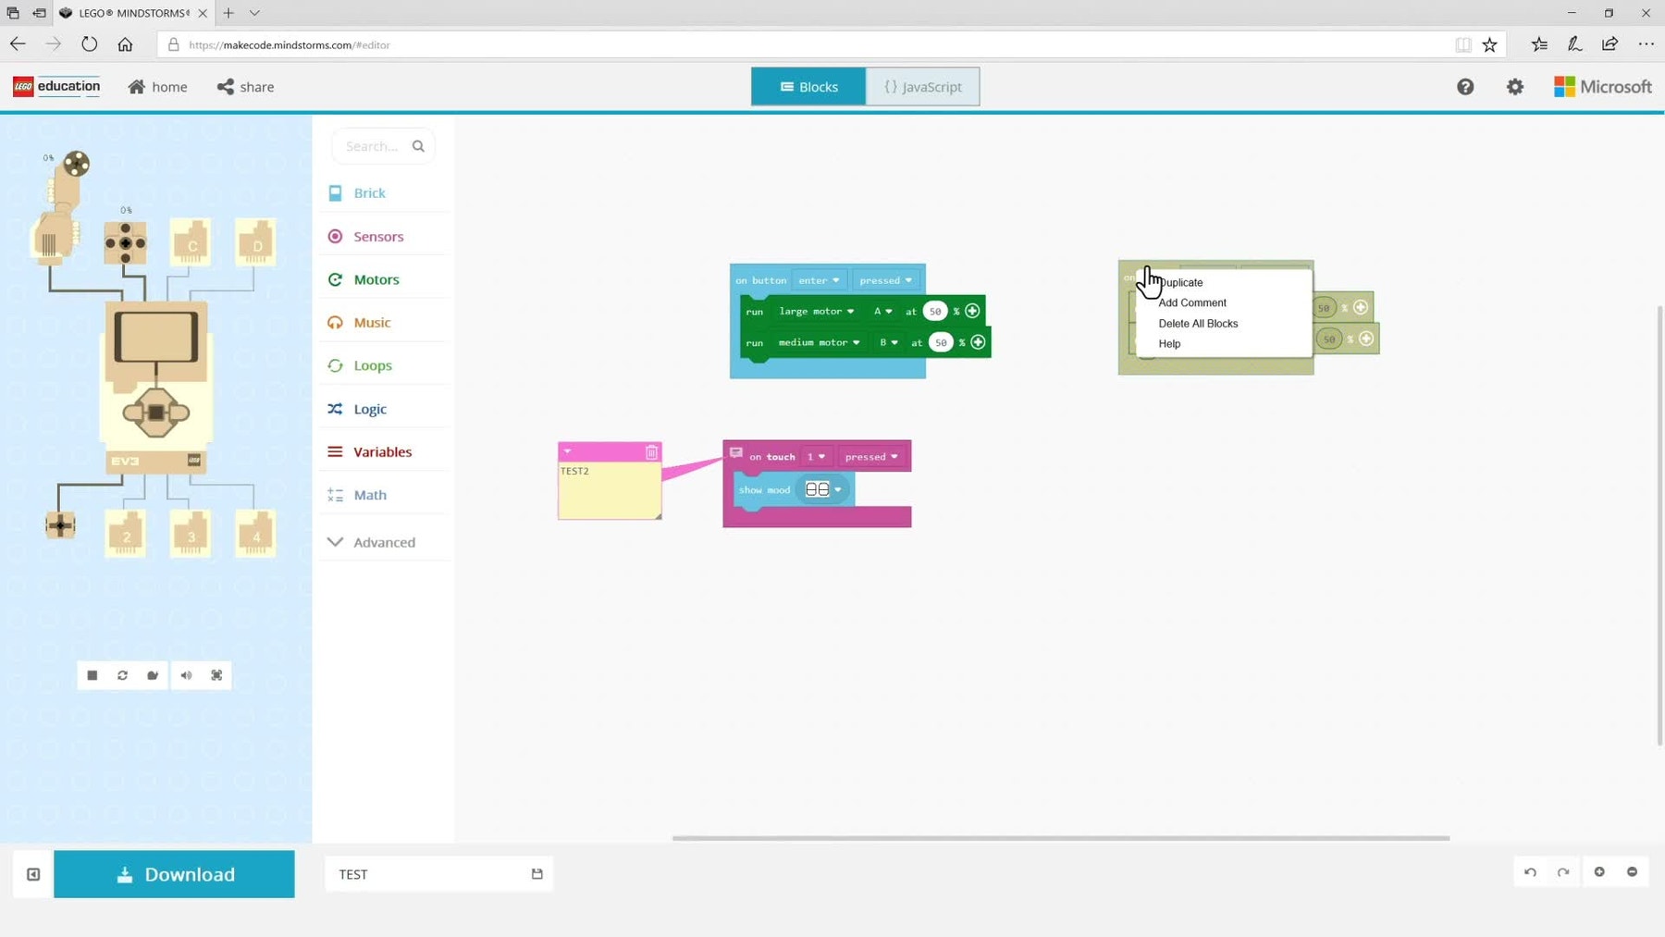The image size is (1665, 937).
Task: Mute the simulator audio
Action: [x=186, y=675]
